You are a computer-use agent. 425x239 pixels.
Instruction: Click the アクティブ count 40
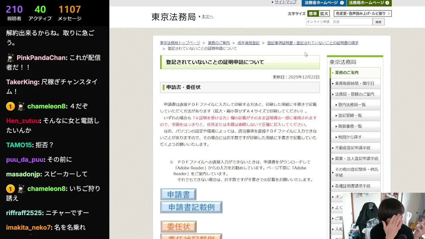tap(40, 9)
